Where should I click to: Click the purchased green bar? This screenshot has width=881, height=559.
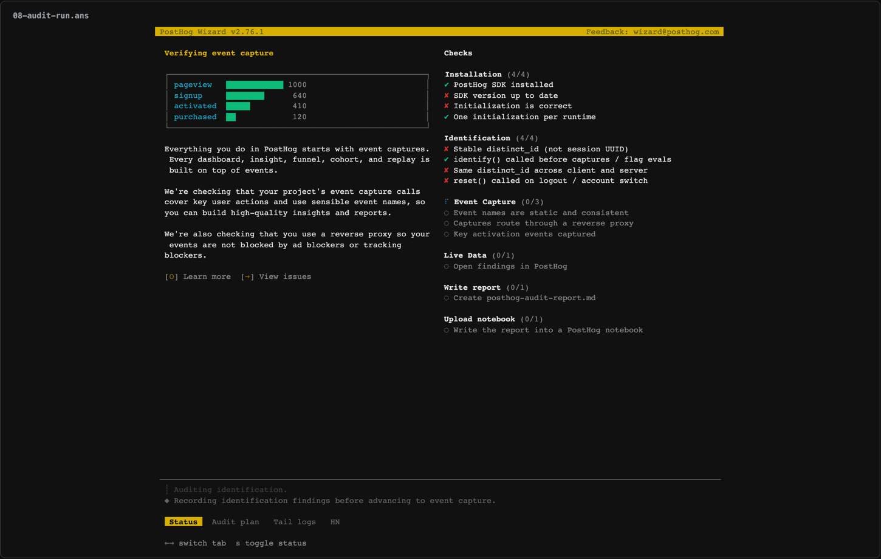click(x=231, y=117)
